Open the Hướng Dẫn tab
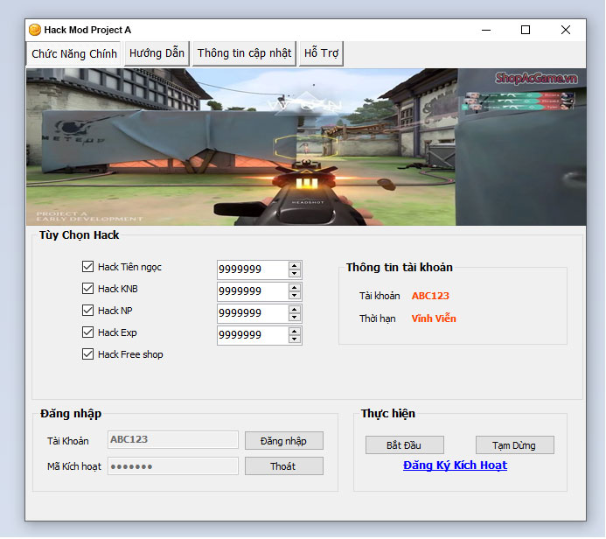Viewport: 606px width, 539px height. tap(157, 53)
